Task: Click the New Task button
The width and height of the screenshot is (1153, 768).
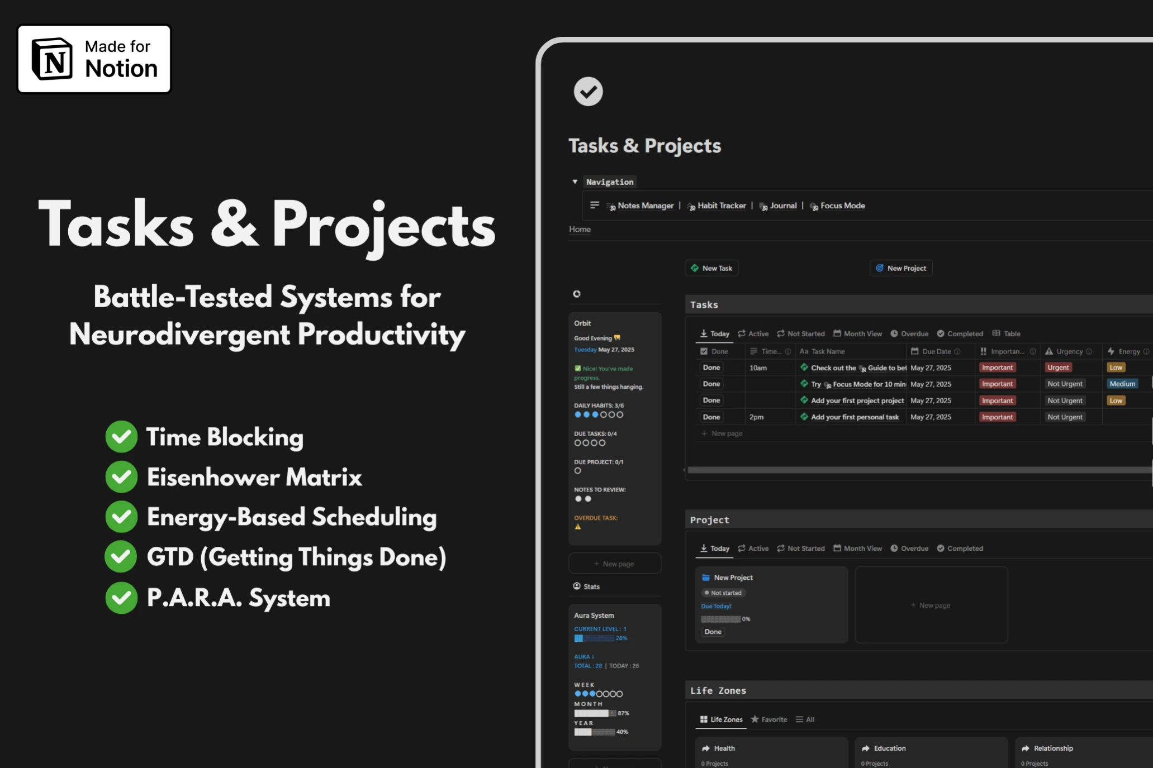Action: (711, 268)
